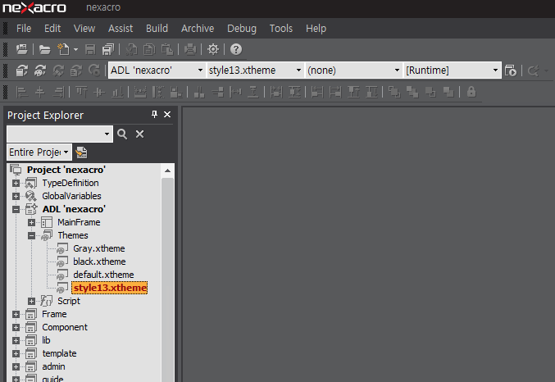Click the lock padlock toolbar icon
Screen dimensions: 555x382
(x=471, y=92)
